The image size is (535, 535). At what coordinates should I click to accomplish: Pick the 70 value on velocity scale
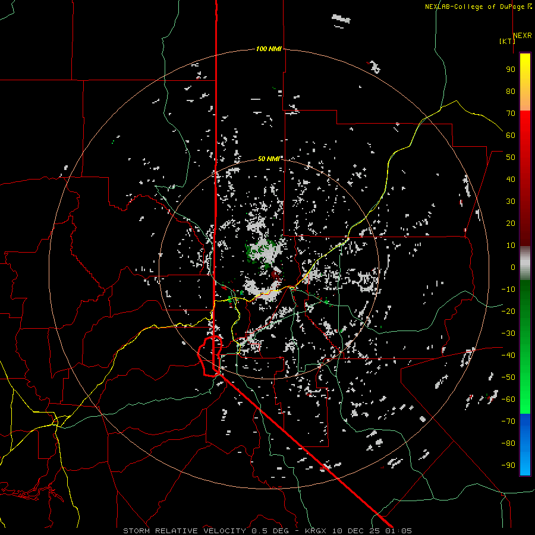pos(511,114)
